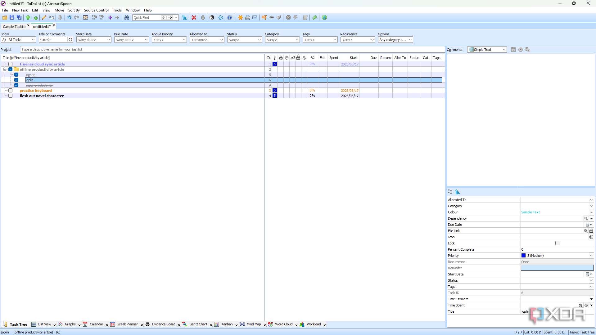Uncheck the joplin task checkbox
This screenshot has width=596, height=335.
(16, 80)
